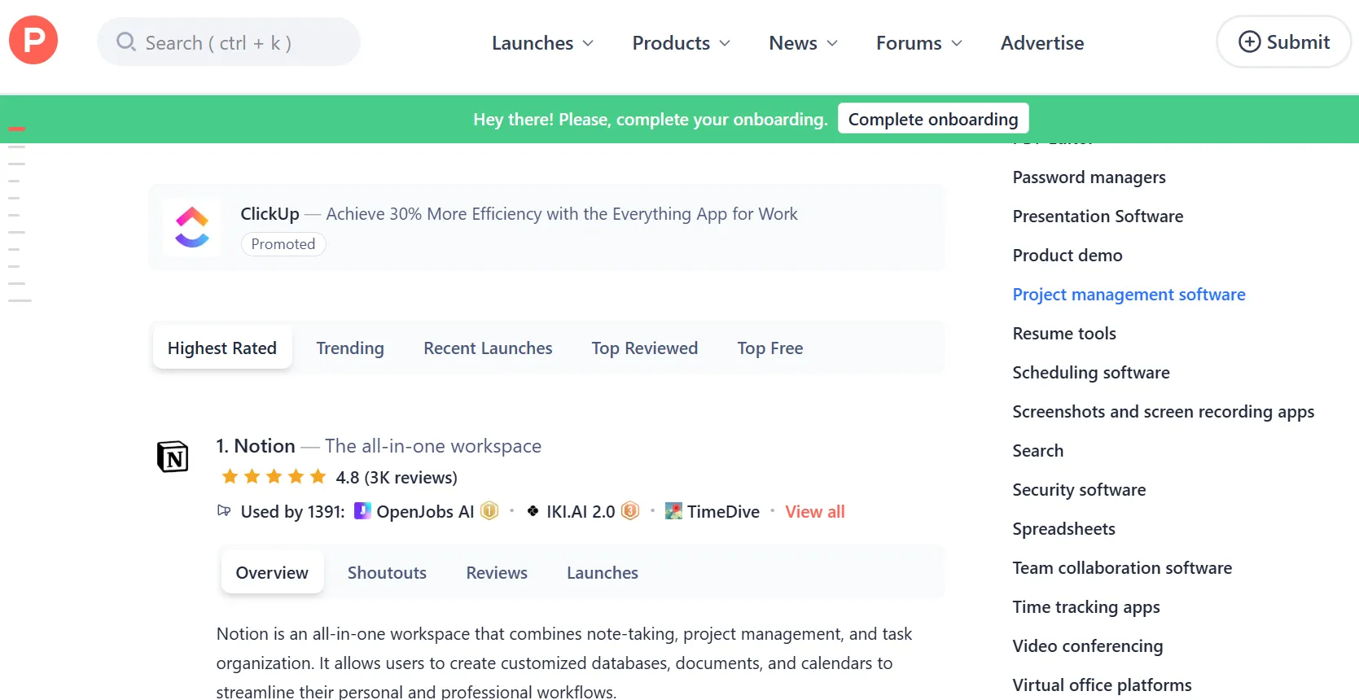
Task: Open the OpenJobs AI link
Action: pos(425,511)
